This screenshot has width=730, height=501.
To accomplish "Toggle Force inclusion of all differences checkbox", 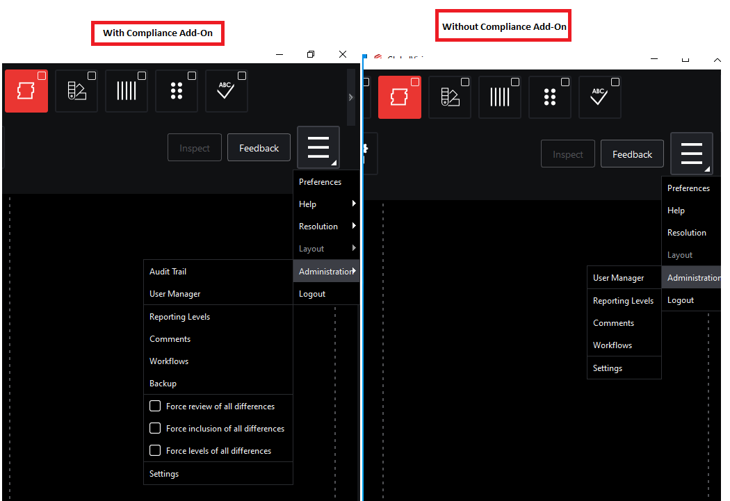I will click(x=155, y=428).
